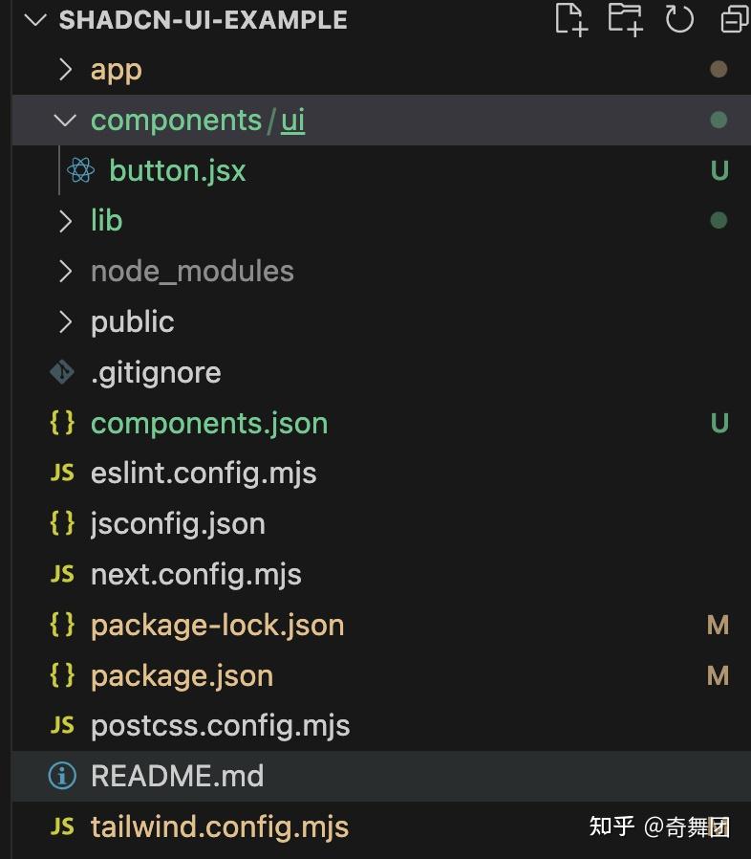751x859 pixels.
Task: Click the info icon beside README.md
Action: pyautogui.click(x=62, y=776)
